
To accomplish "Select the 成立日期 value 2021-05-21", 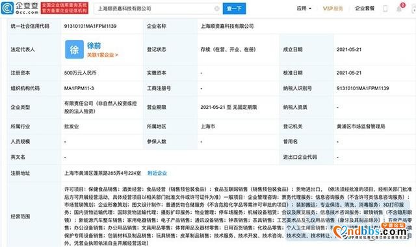I will 349,49.
